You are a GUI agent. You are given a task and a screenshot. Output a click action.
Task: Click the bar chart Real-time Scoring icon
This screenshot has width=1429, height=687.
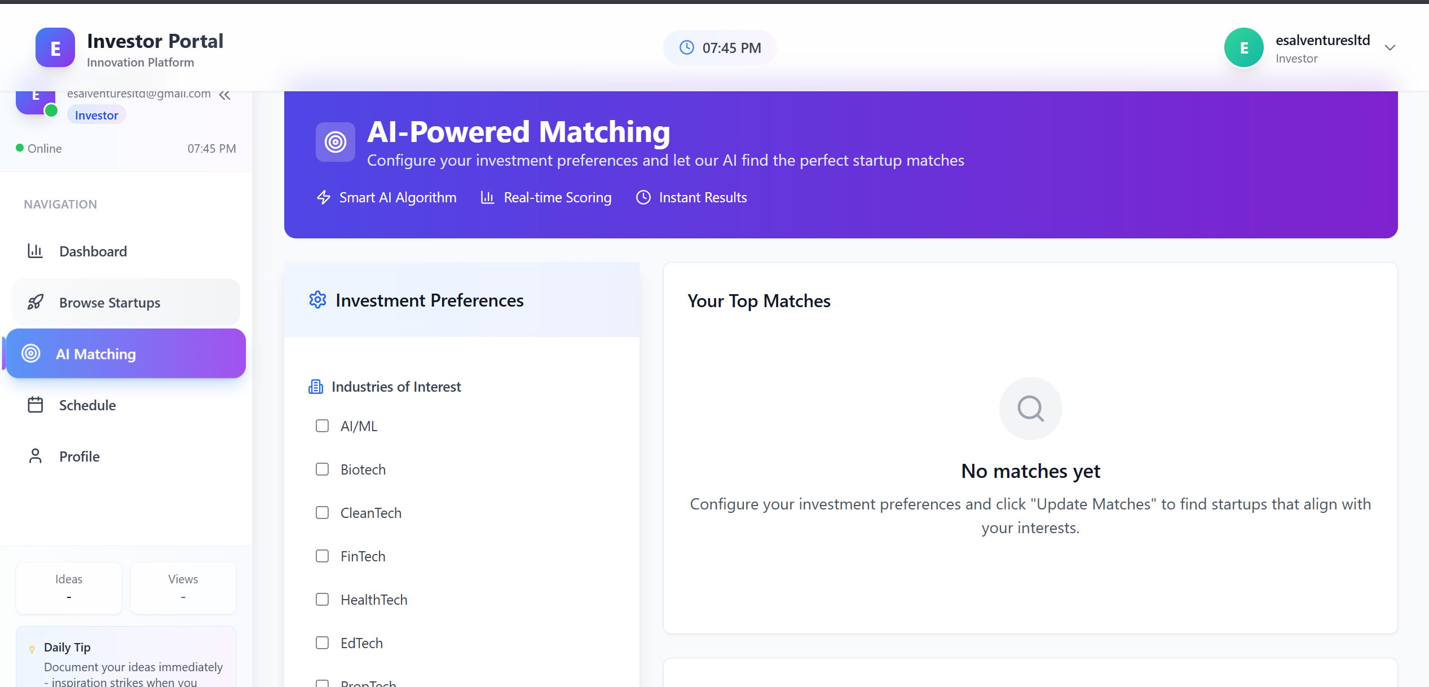click(x=487, y=197)
